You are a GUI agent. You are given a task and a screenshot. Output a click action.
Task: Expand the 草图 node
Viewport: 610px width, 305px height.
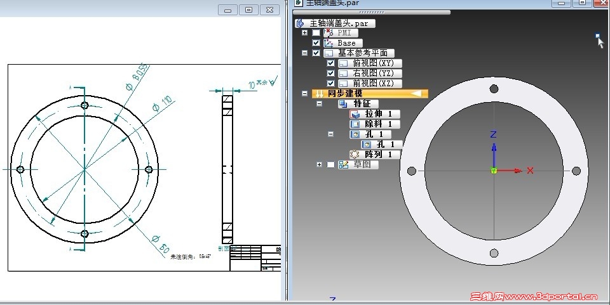point(319,164)
